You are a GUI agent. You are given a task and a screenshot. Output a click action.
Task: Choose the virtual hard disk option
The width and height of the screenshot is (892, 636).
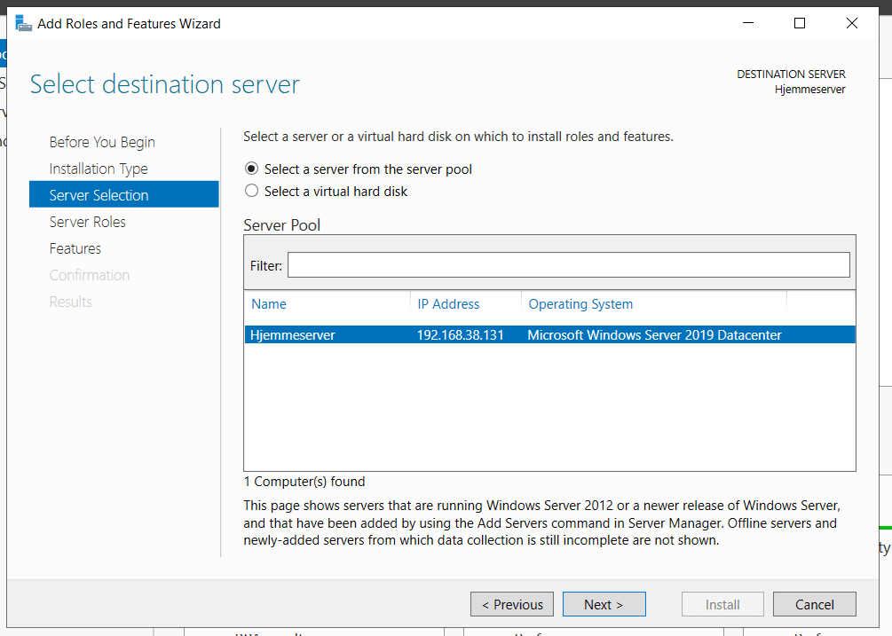click(252, 191)
